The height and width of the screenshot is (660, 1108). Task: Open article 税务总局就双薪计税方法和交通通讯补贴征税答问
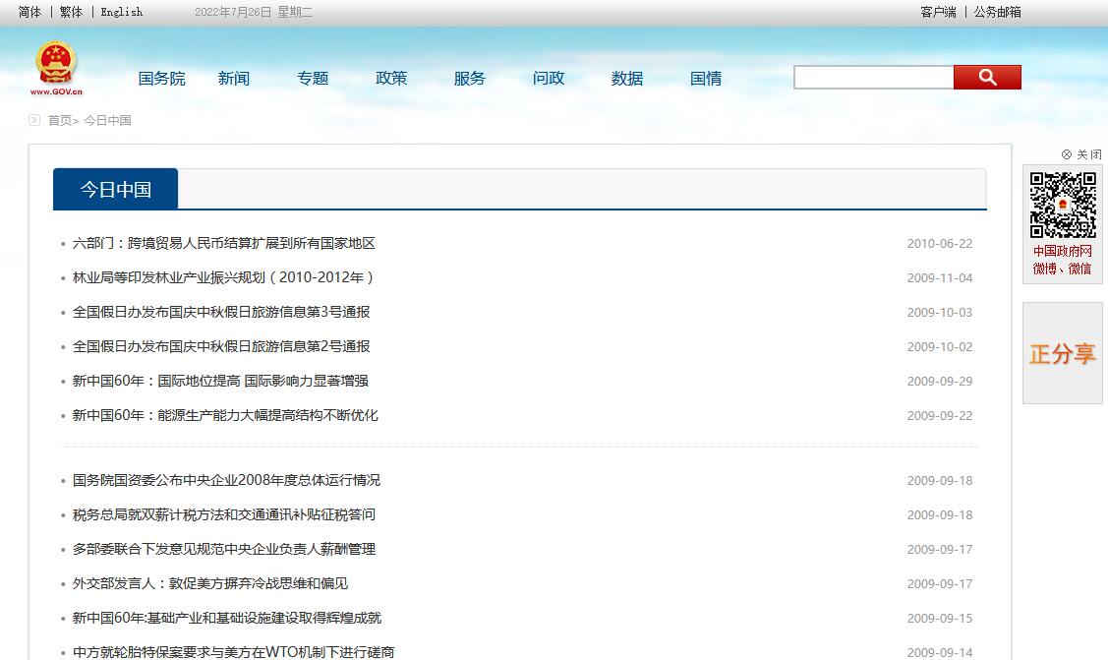223,514
